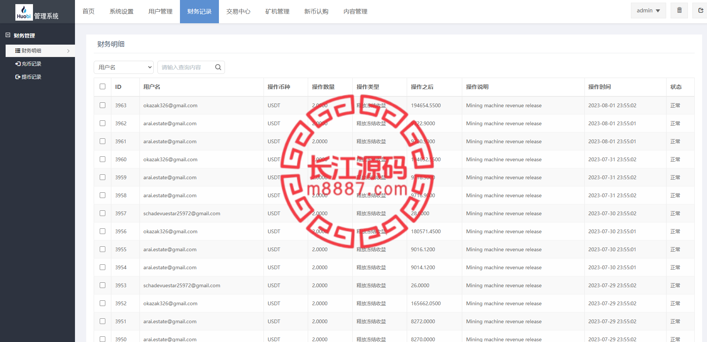Click the description in row 3954
Screen dimensions: 707x342
click(504, 267)
